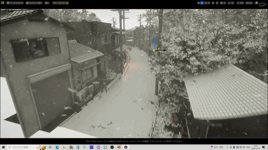Viewport: 268px width, 150px height.
Task: Open Task View in taskbar
Action: 50,147
